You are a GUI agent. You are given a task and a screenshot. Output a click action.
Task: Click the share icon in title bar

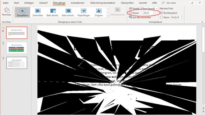coord(192,3)
